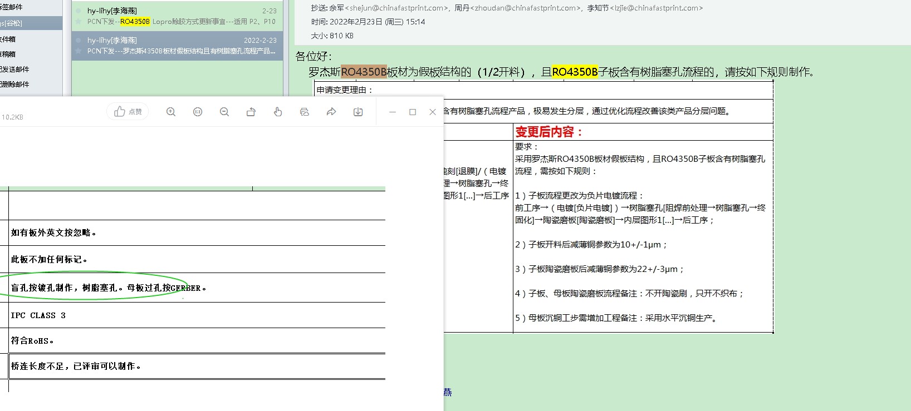The image size is (911, 411).
Task: Rotate the image in viewer
Action: pyautogui.click(x=251, y=112)
